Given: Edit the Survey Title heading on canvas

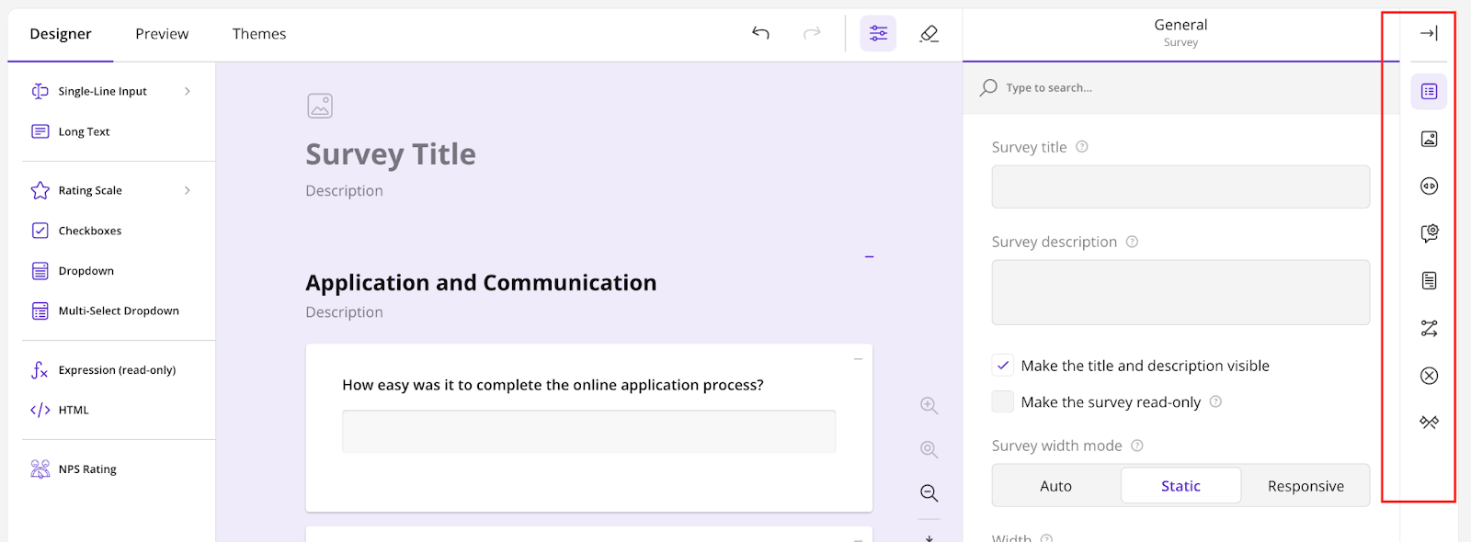Looking at the screenshot, I should (391, 154).
